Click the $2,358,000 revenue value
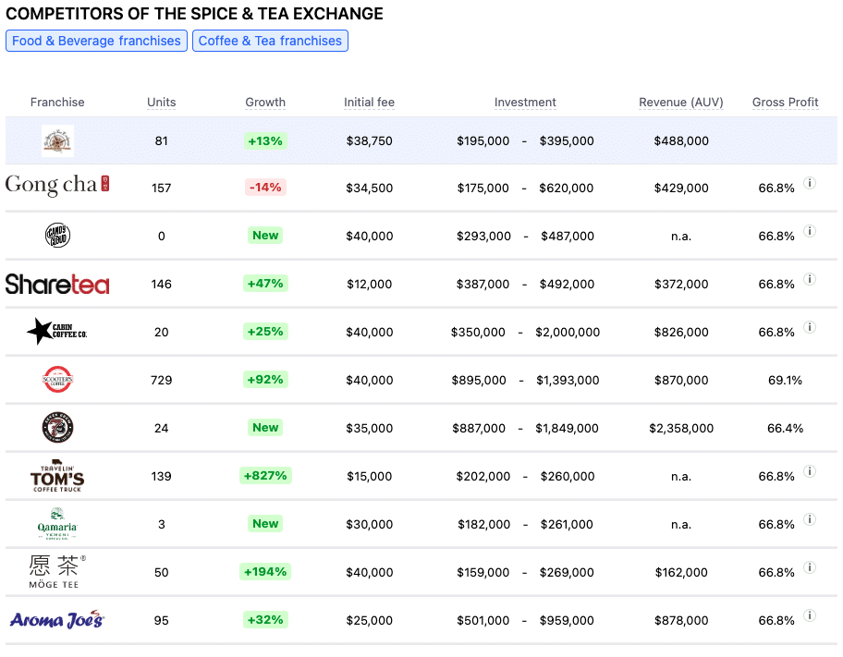Viewport: 843px width, 657px height. [x=681, y=428]
